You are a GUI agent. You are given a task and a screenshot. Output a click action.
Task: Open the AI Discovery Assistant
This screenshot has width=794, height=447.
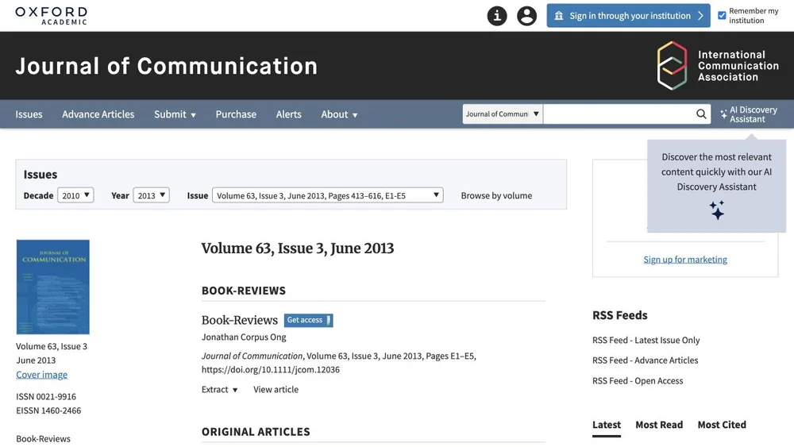click(x=749, y=114)
